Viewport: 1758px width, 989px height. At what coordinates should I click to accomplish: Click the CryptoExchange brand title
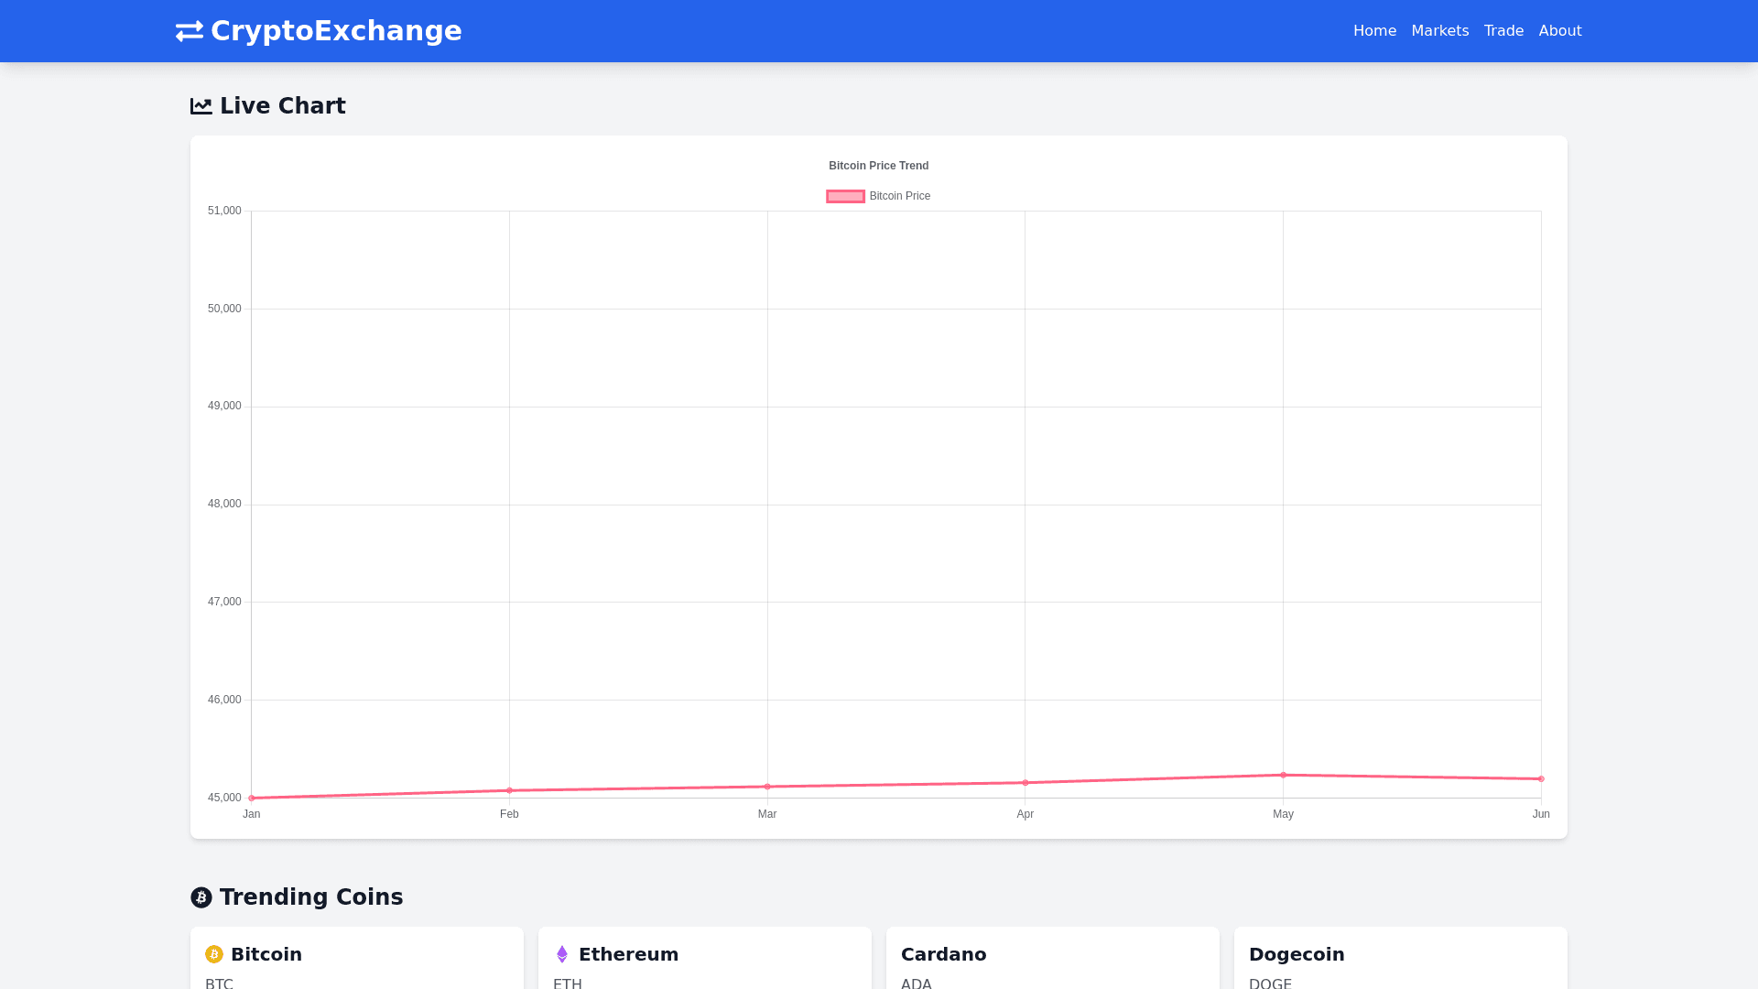click(336, 31)
